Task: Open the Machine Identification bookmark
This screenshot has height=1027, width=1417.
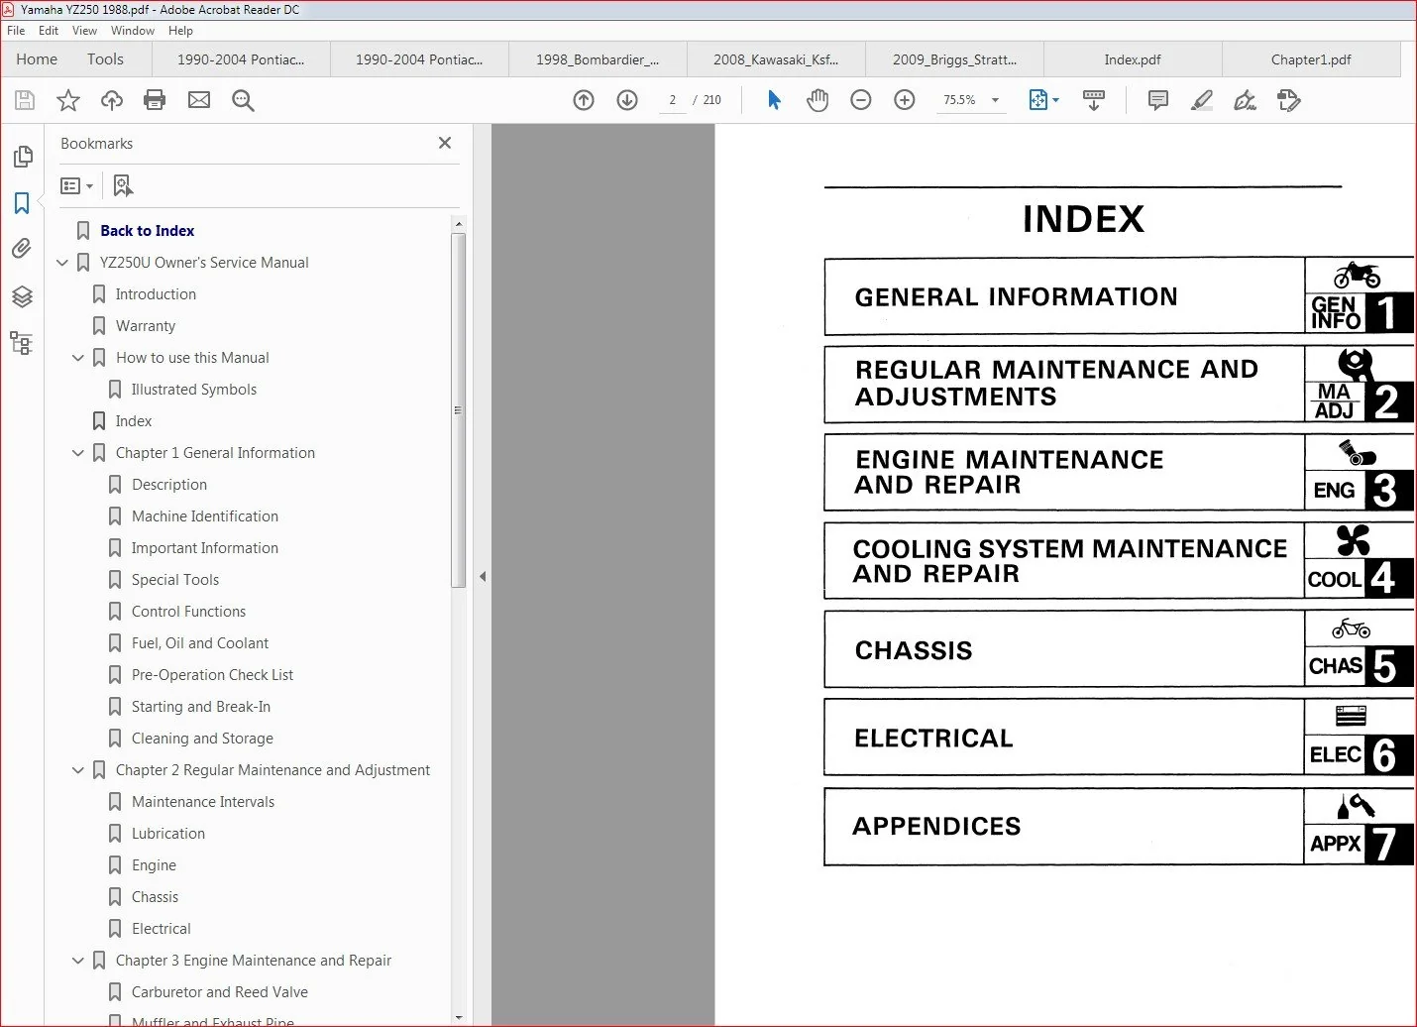Action: [x=205, y=516]
